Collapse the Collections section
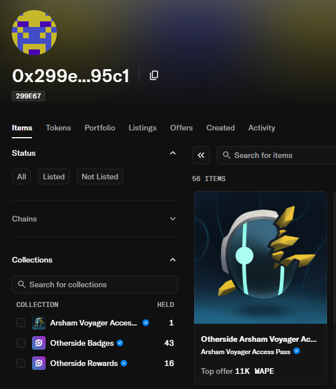The image size is (336, 389). 173,260
